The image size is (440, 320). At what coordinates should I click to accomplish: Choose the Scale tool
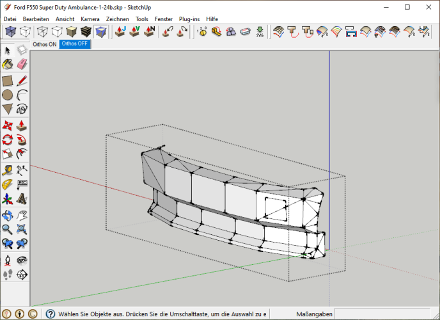(8, 154)
